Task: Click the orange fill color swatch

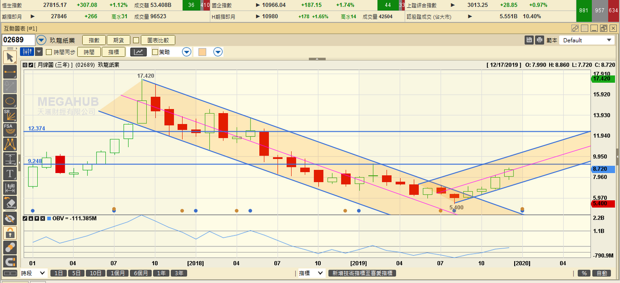Action: 203,52
